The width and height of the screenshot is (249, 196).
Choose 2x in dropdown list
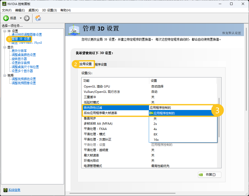pyautogui.click(x=183, y=124)
